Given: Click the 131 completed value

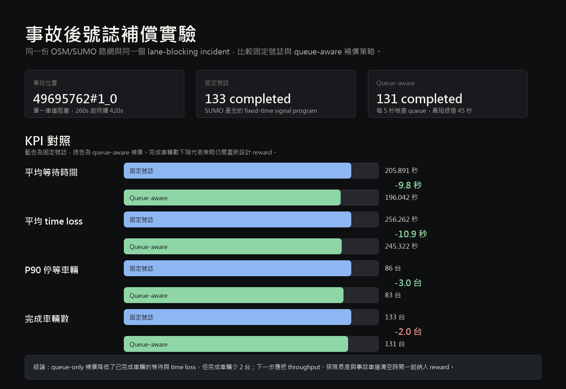Looking at the screenshot, I should point(419,99).
